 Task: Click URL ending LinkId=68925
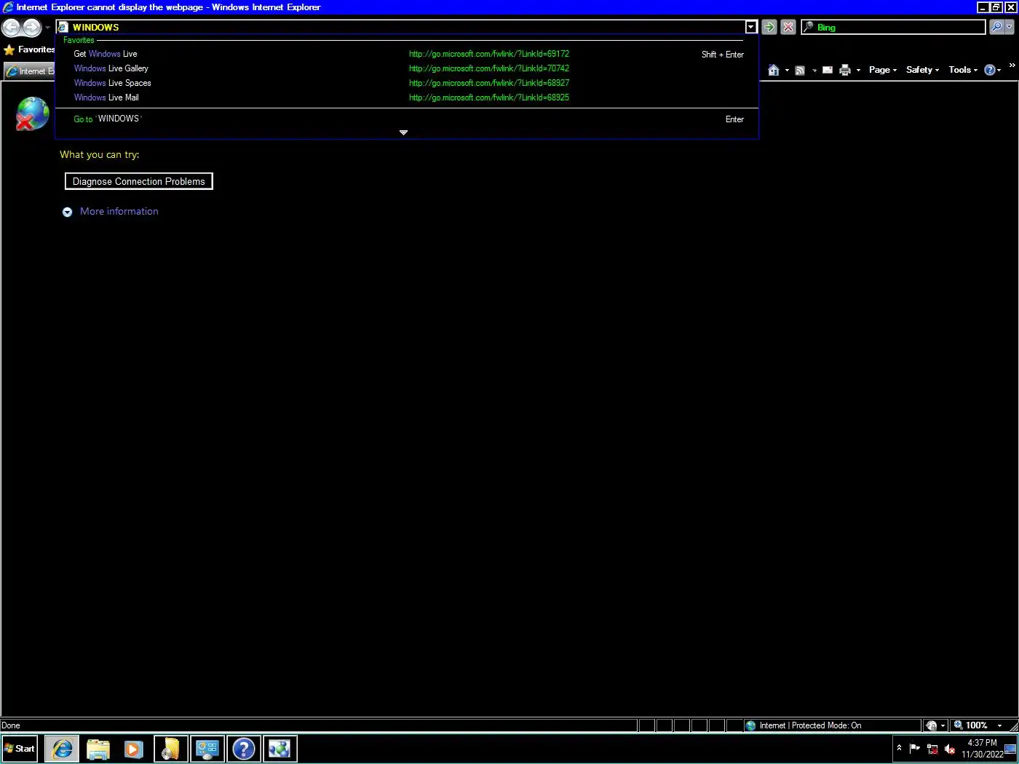point(489,98)
